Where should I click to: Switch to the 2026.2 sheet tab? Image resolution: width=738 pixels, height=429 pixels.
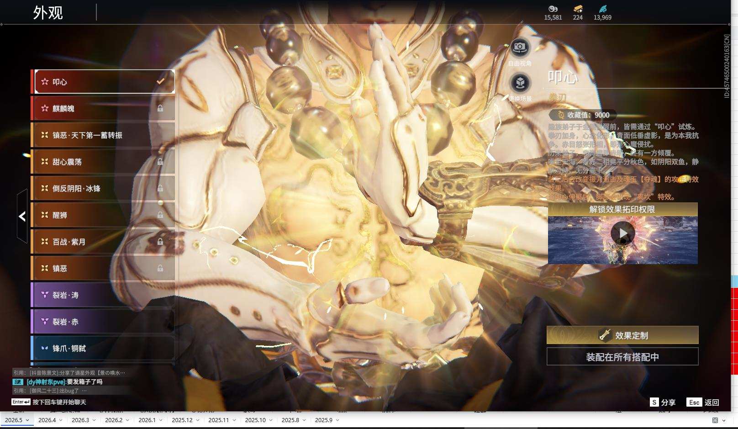tap(114, 420)
